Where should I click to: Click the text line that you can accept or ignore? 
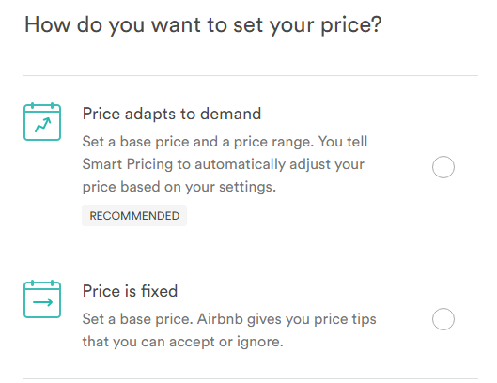pos(182,342)
